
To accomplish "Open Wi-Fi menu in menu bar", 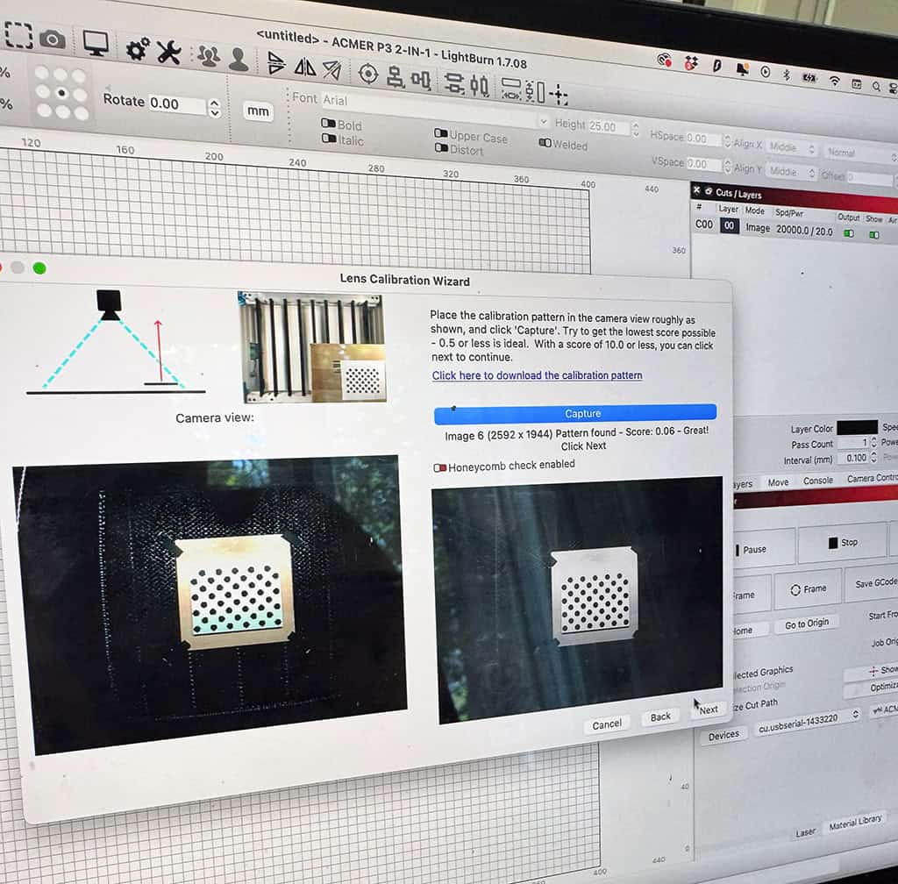I will pyautogui.click(x=835, y=80).
